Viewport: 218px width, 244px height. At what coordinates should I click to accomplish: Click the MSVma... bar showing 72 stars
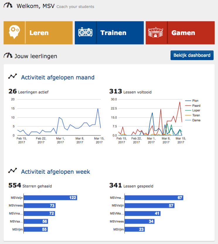tap(39, 213)
